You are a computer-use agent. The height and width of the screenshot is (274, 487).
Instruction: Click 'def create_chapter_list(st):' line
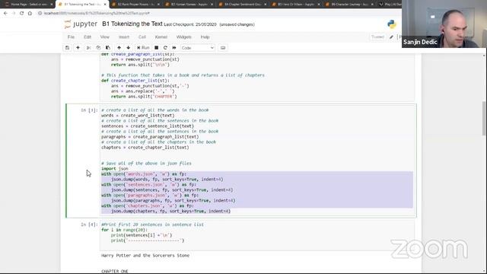tap(135, 81)
